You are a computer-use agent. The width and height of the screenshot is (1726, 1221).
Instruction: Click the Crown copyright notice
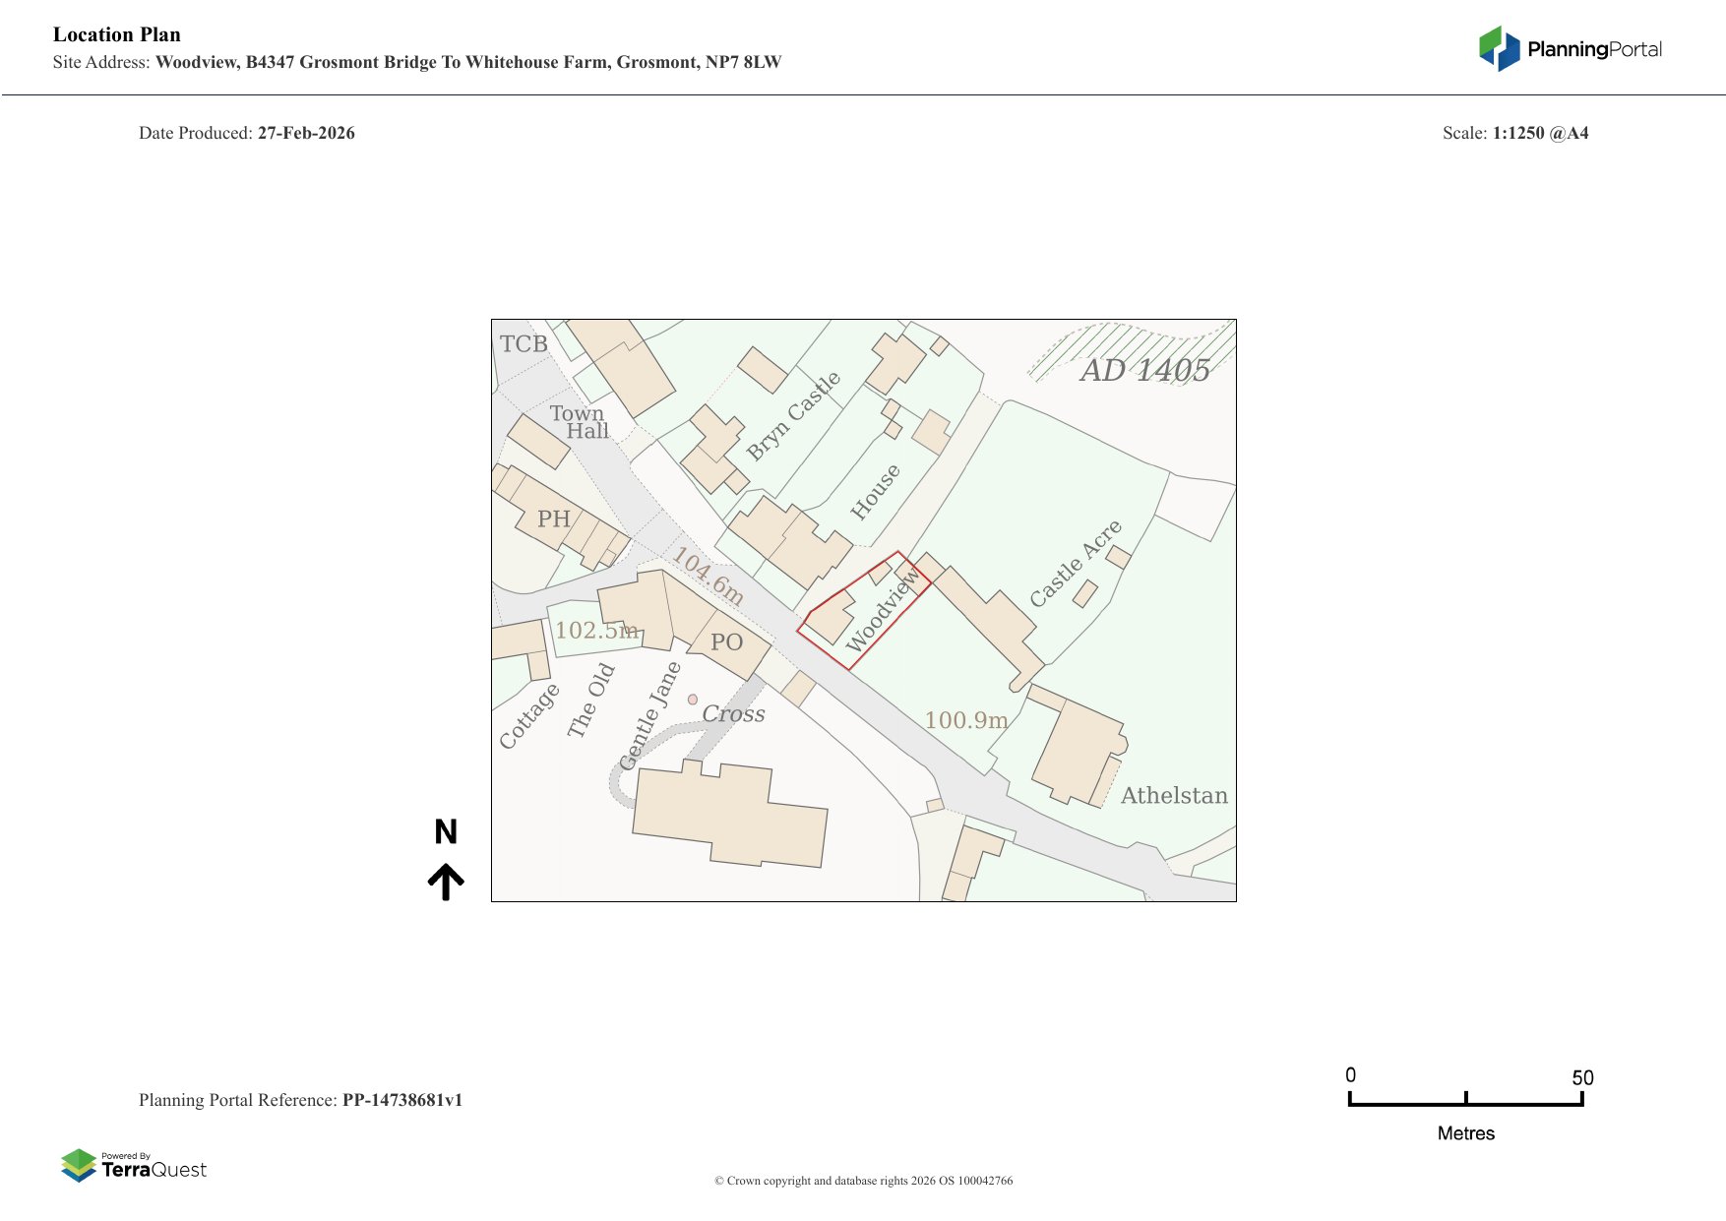coord(863,1181)
